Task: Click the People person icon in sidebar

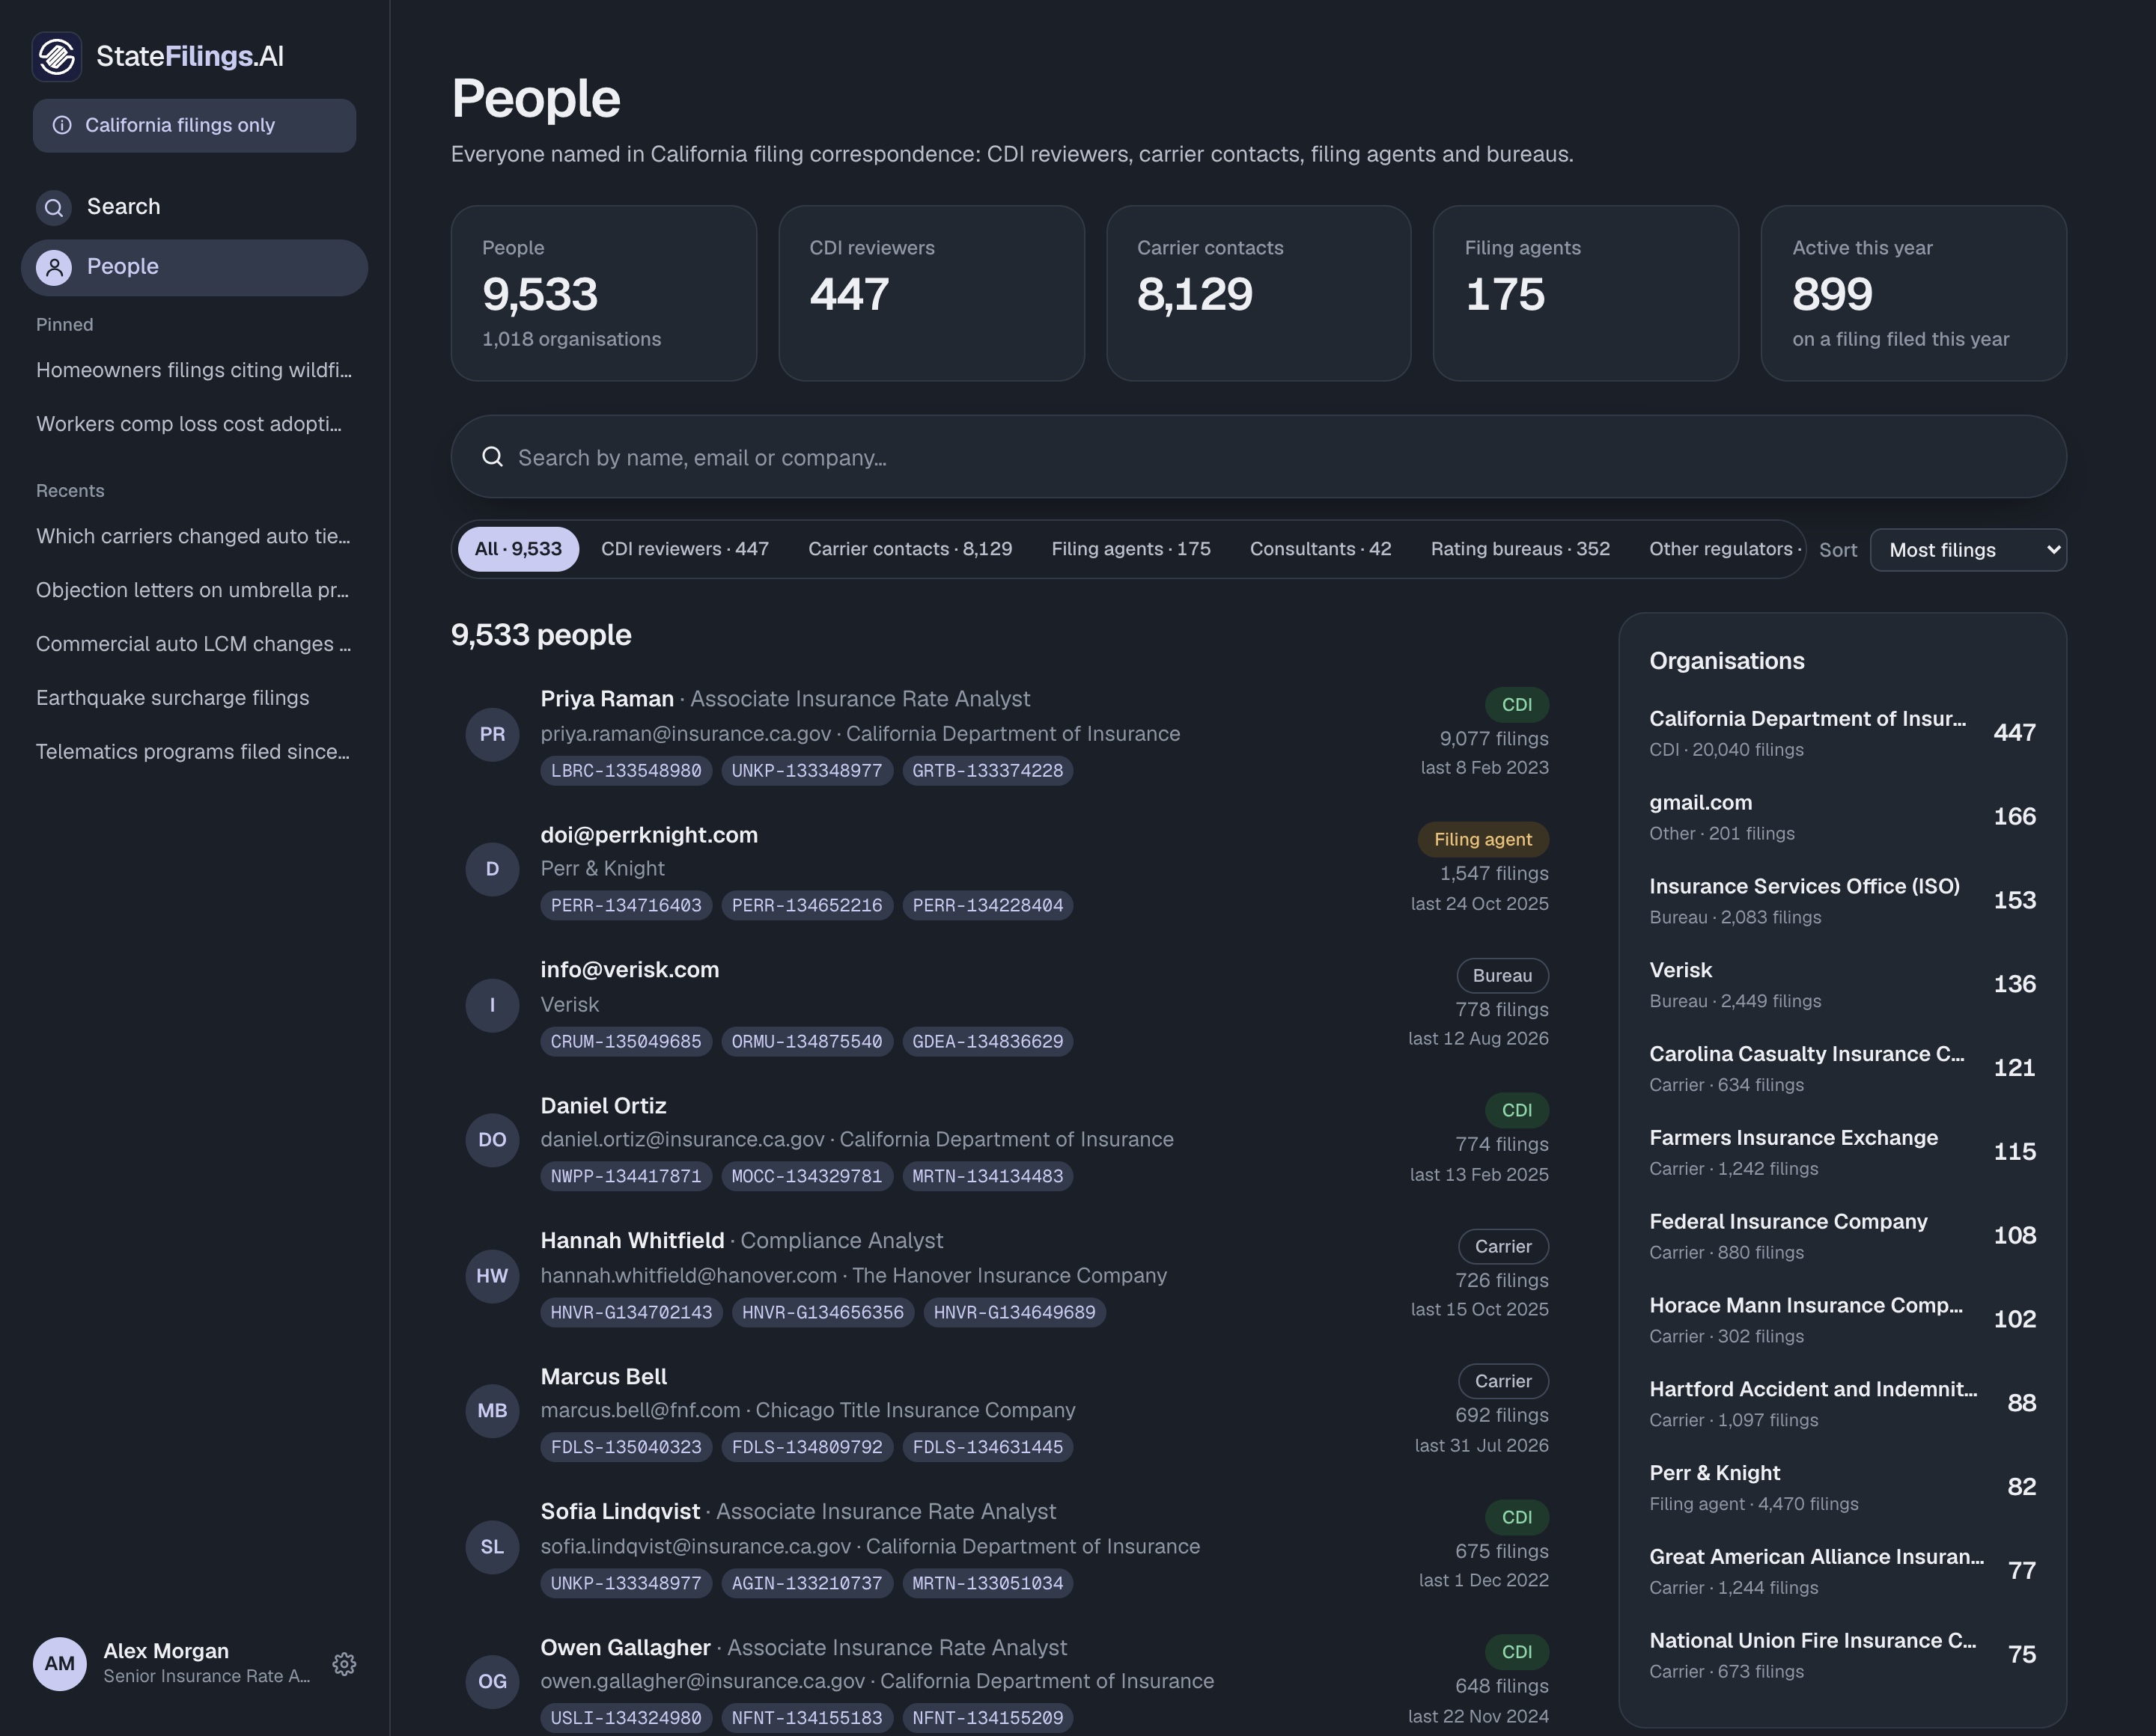Action: click(54, 267)
